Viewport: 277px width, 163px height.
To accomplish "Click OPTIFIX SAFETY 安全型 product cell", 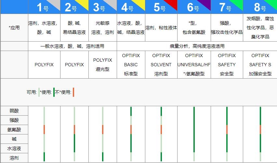I will click(227, 65).
